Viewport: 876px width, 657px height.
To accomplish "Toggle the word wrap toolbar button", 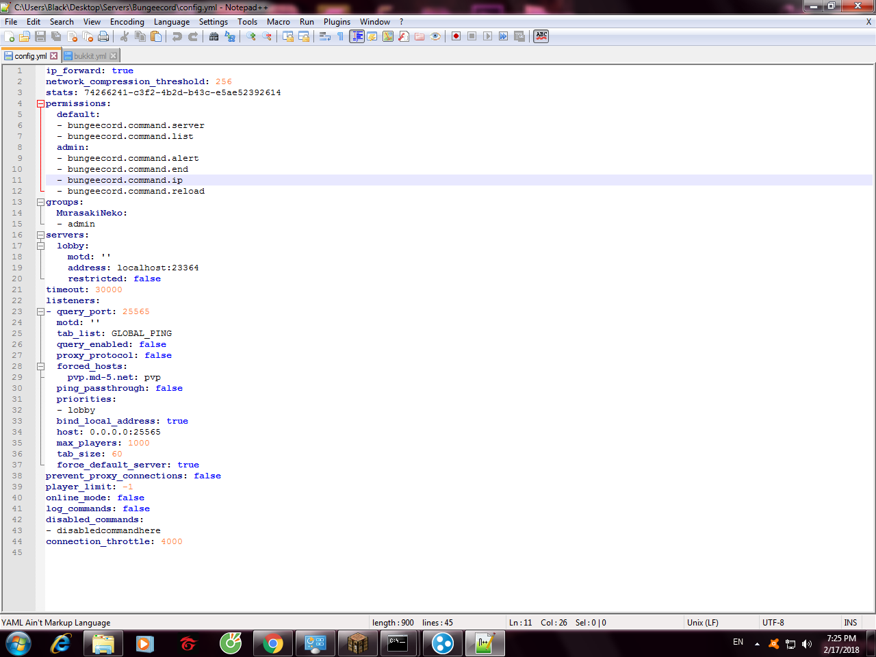I will coord(325,36).
